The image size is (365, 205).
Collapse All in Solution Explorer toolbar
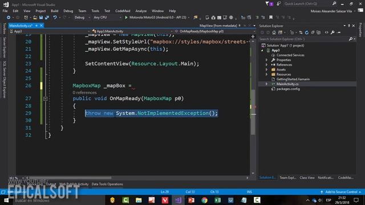313,32
